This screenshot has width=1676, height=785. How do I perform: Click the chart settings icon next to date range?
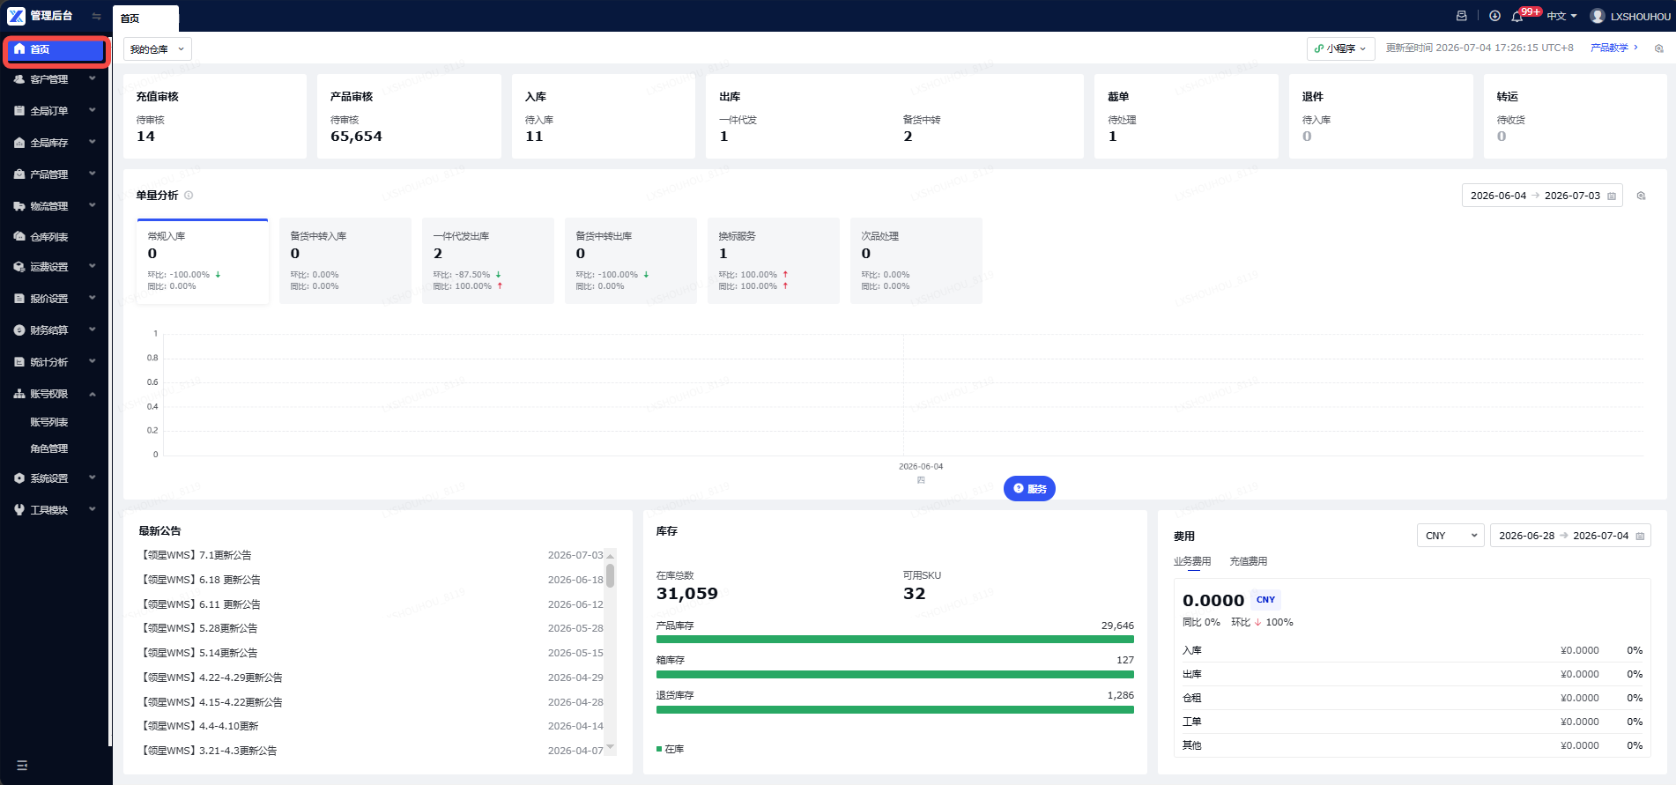pyautogui.click(x=1641, y=196)
